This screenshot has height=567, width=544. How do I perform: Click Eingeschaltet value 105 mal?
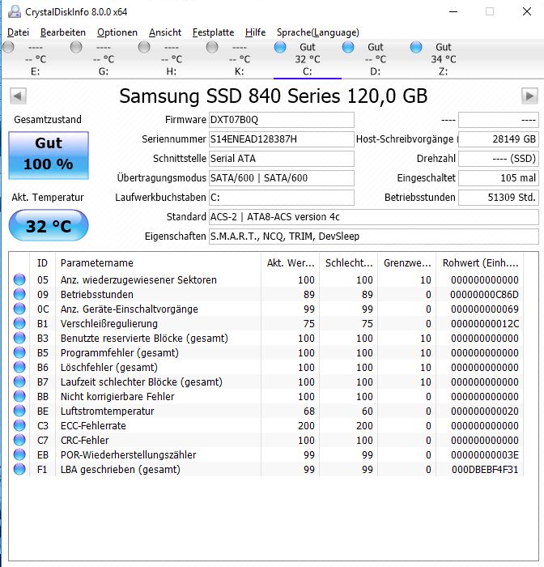(x=499, y=178)
